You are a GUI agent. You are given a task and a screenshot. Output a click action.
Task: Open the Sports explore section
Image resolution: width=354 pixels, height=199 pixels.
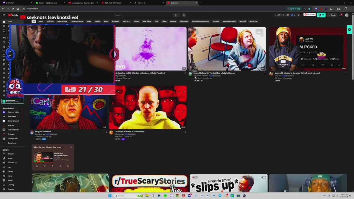pos(10,180)
